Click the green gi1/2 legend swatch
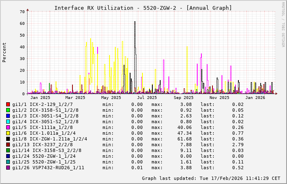The width and height of the screenshot is (287, 184). click(x=8, y=110)
